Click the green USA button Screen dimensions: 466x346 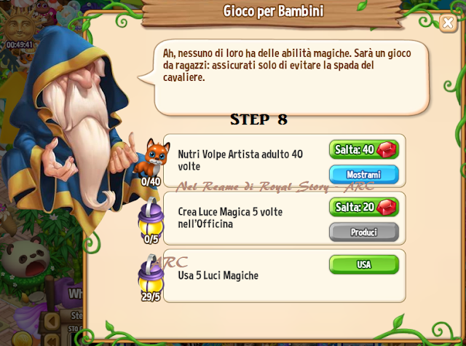tap(364, 264)
